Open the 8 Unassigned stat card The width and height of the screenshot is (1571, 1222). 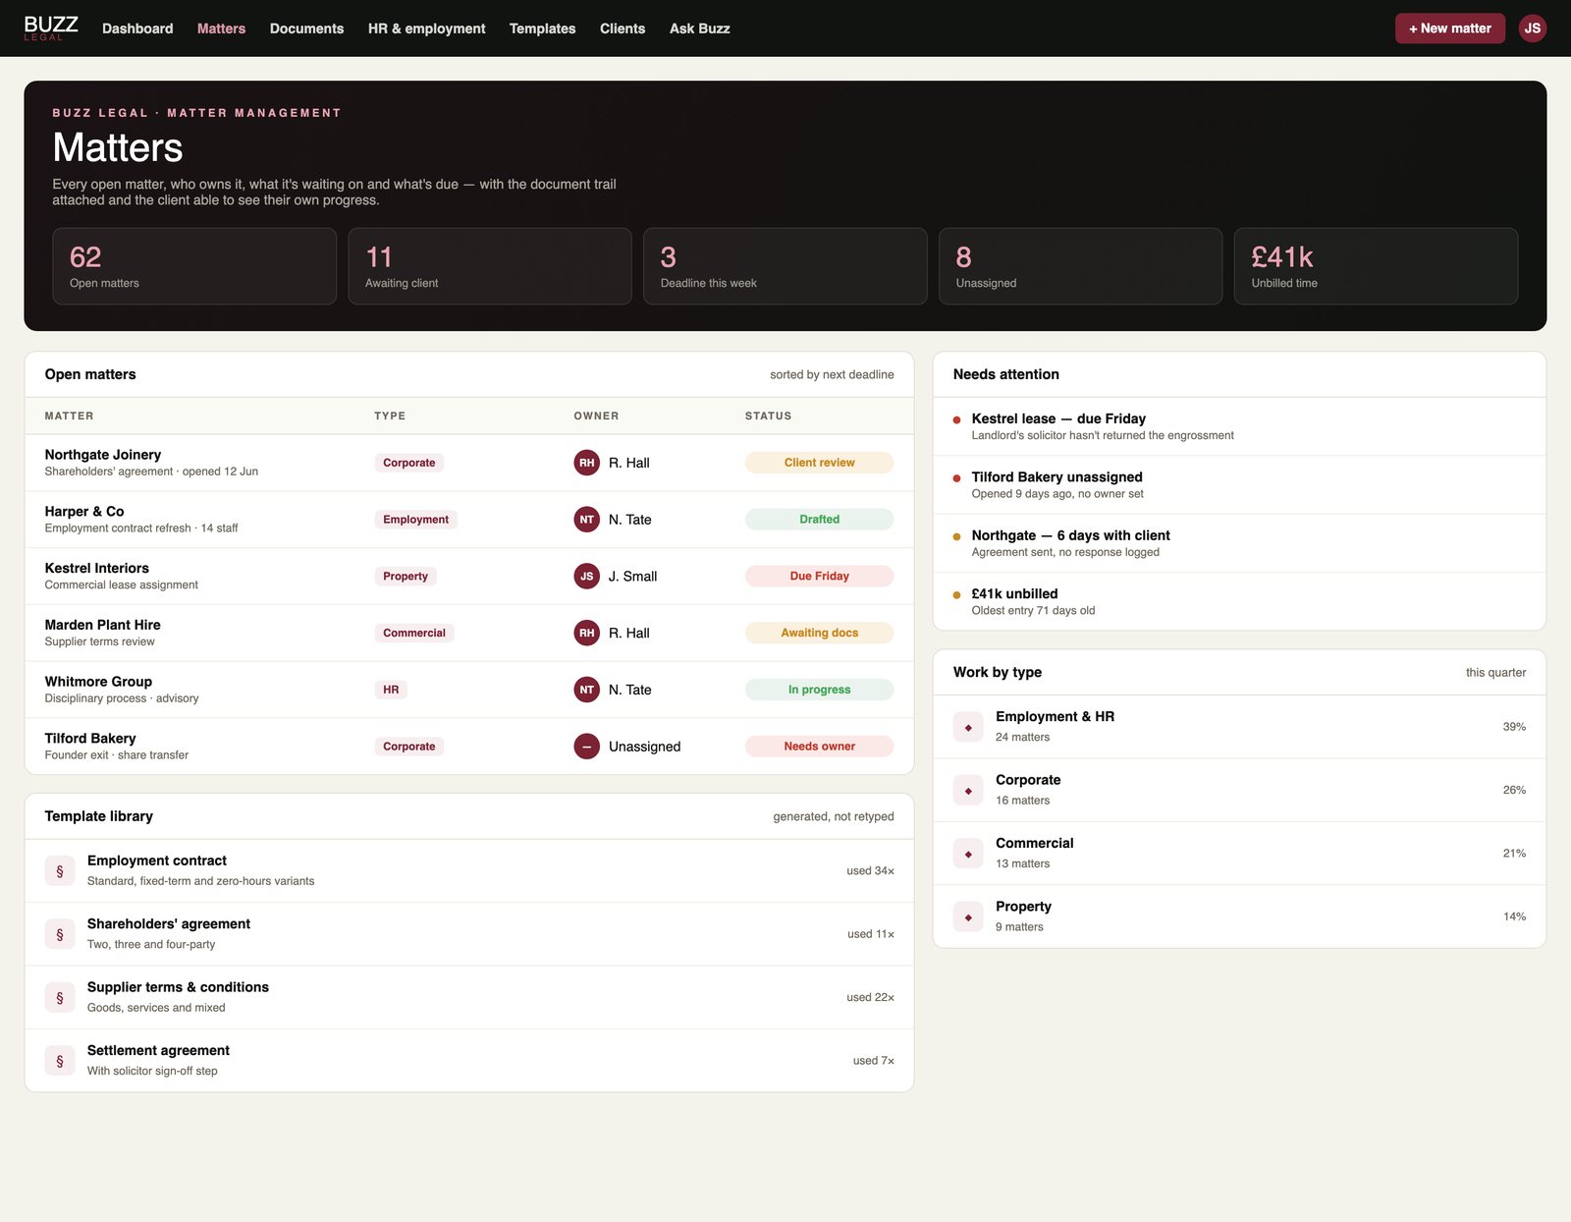click(1080, 266)
